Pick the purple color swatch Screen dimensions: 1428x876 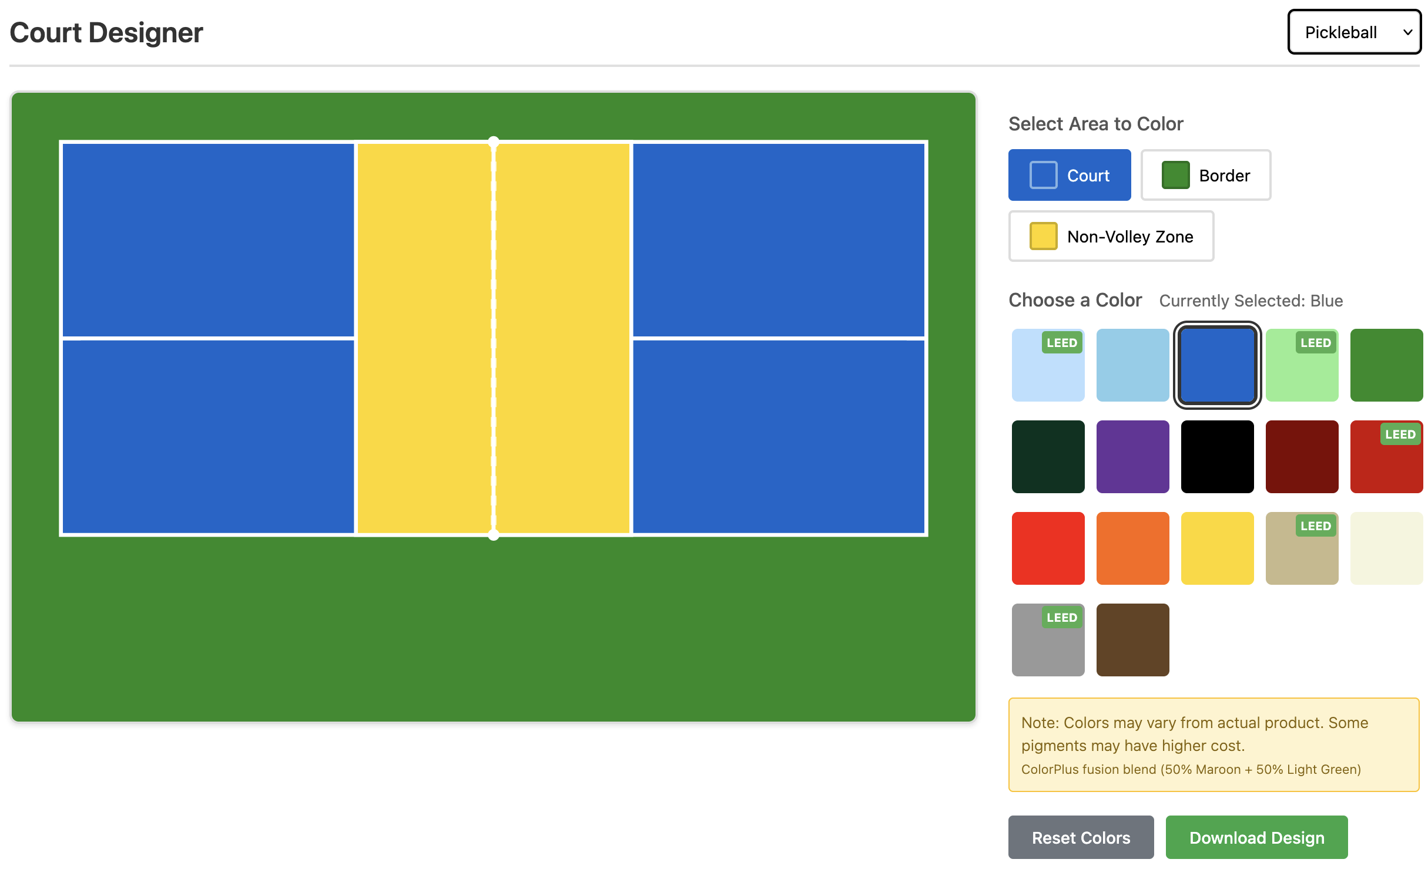tap(1132, 456)
